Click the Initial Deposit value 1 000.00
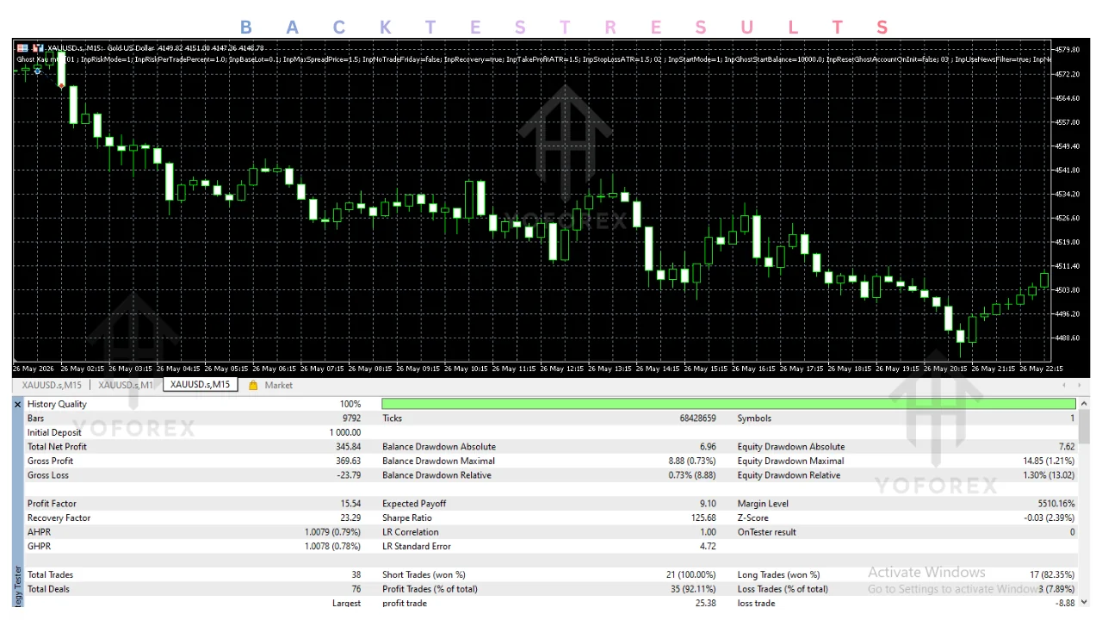This screenshot has height=620, width=1102. click(345, 432)
